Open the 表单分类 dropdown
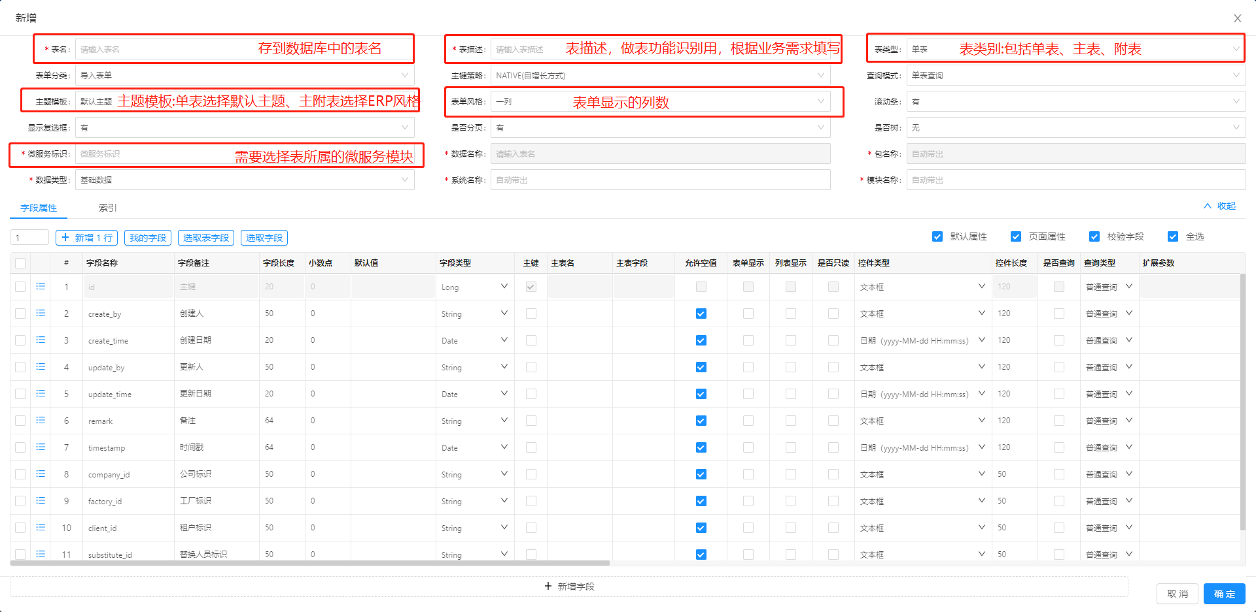The width and height of the screenshot is (1256, 612). (x=245, y=75)
